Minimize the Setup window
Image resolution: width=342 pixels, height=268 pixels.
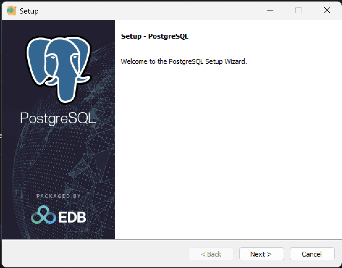click(270, 10)
